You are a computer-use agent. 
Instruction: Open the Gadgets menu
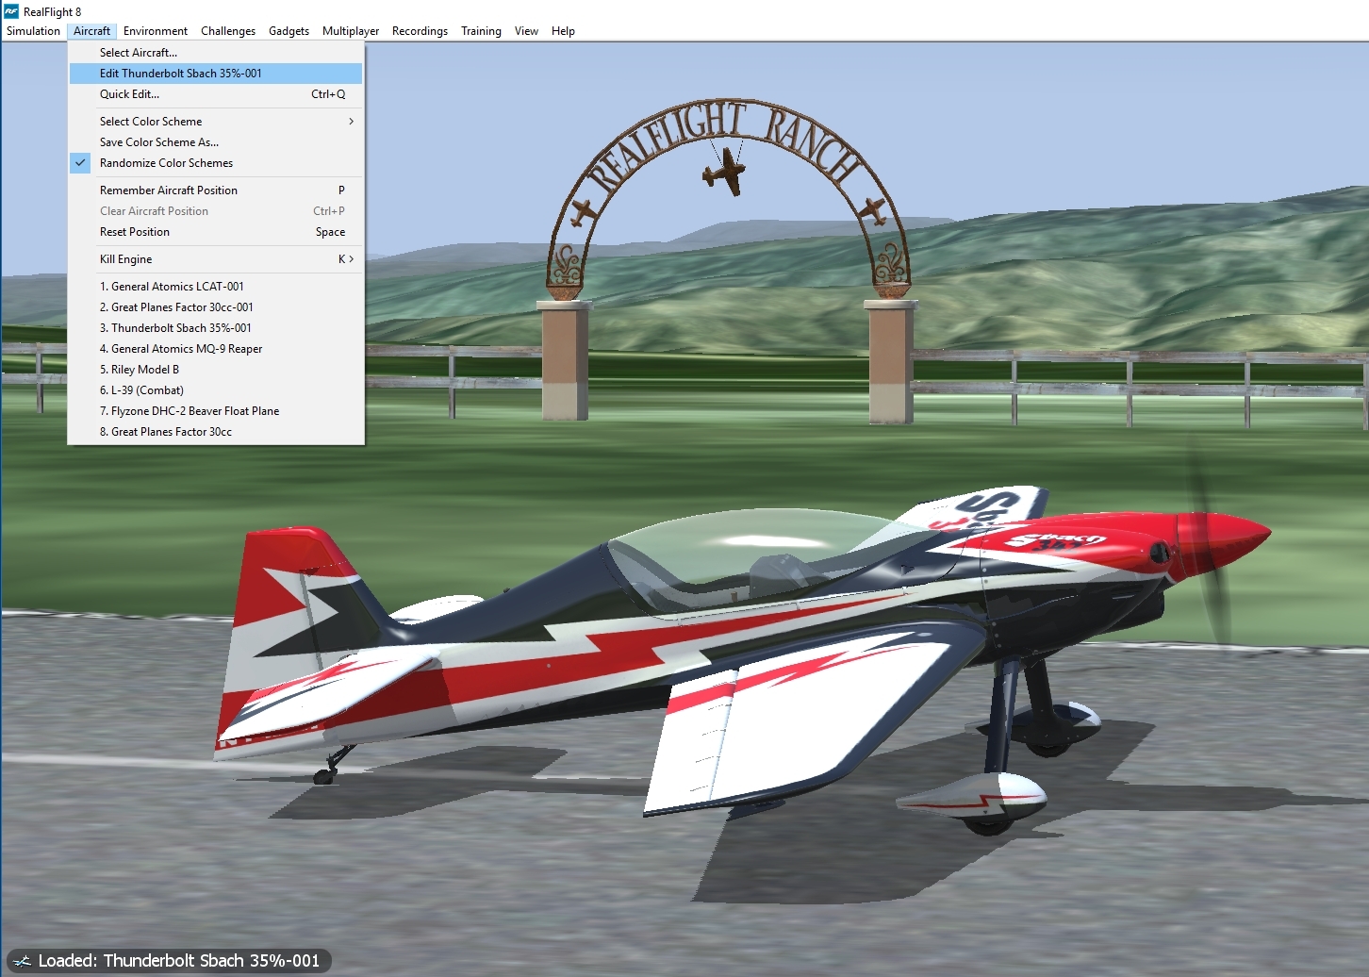pyautogui.click(x=289, y=31)
